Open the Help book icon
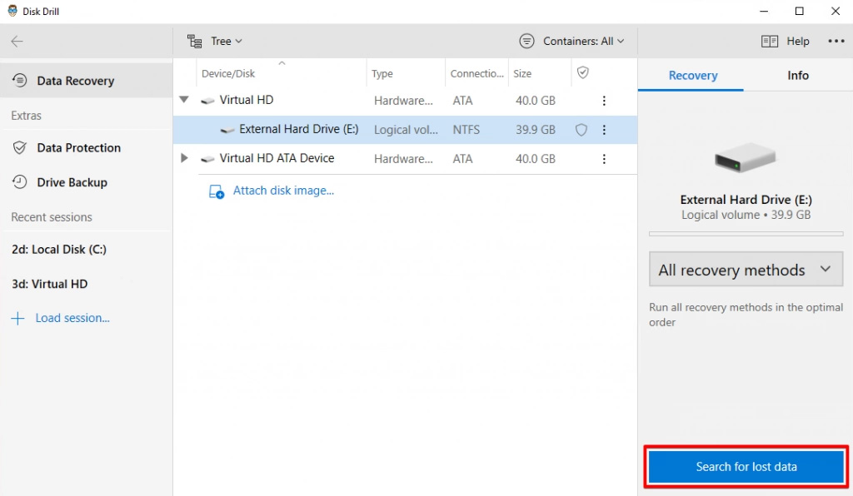The width and height of the screenshot is (853, 496). 769,42
